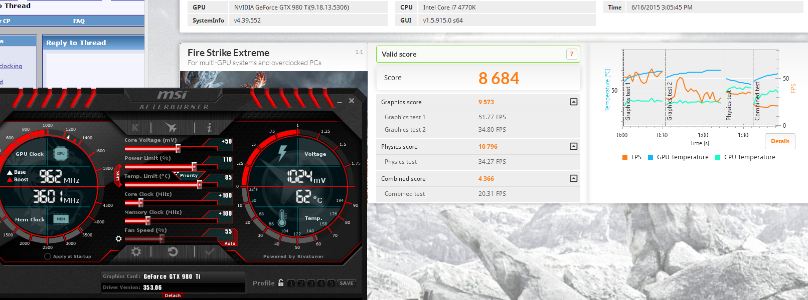
Task: Click the MEM chip icon in clock gauge
Action: pyautogui.click(x=61, y=219)
